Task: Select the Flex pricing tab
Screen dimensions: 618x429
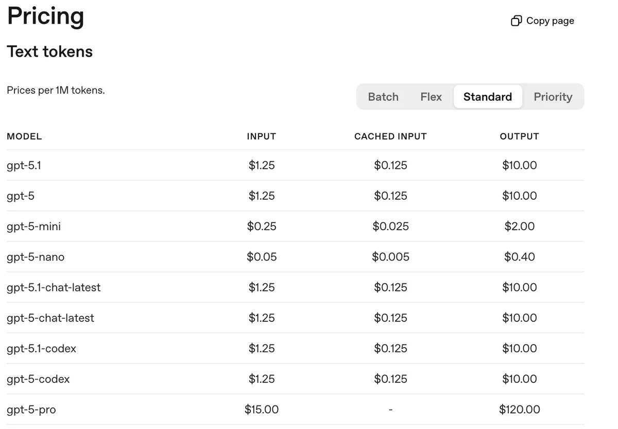Action: coord(431,97)
